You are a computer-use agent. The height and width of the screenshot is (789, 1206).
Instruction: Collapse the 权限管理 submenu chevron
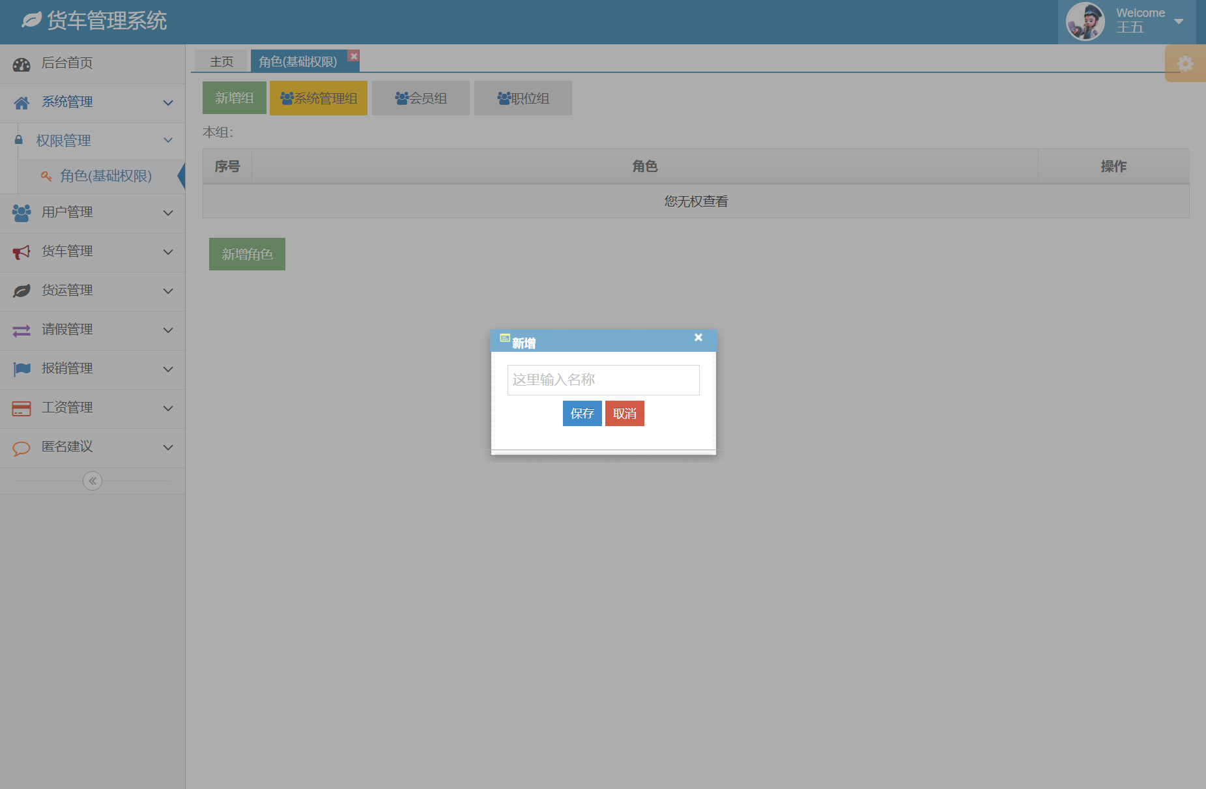(168, 140)
